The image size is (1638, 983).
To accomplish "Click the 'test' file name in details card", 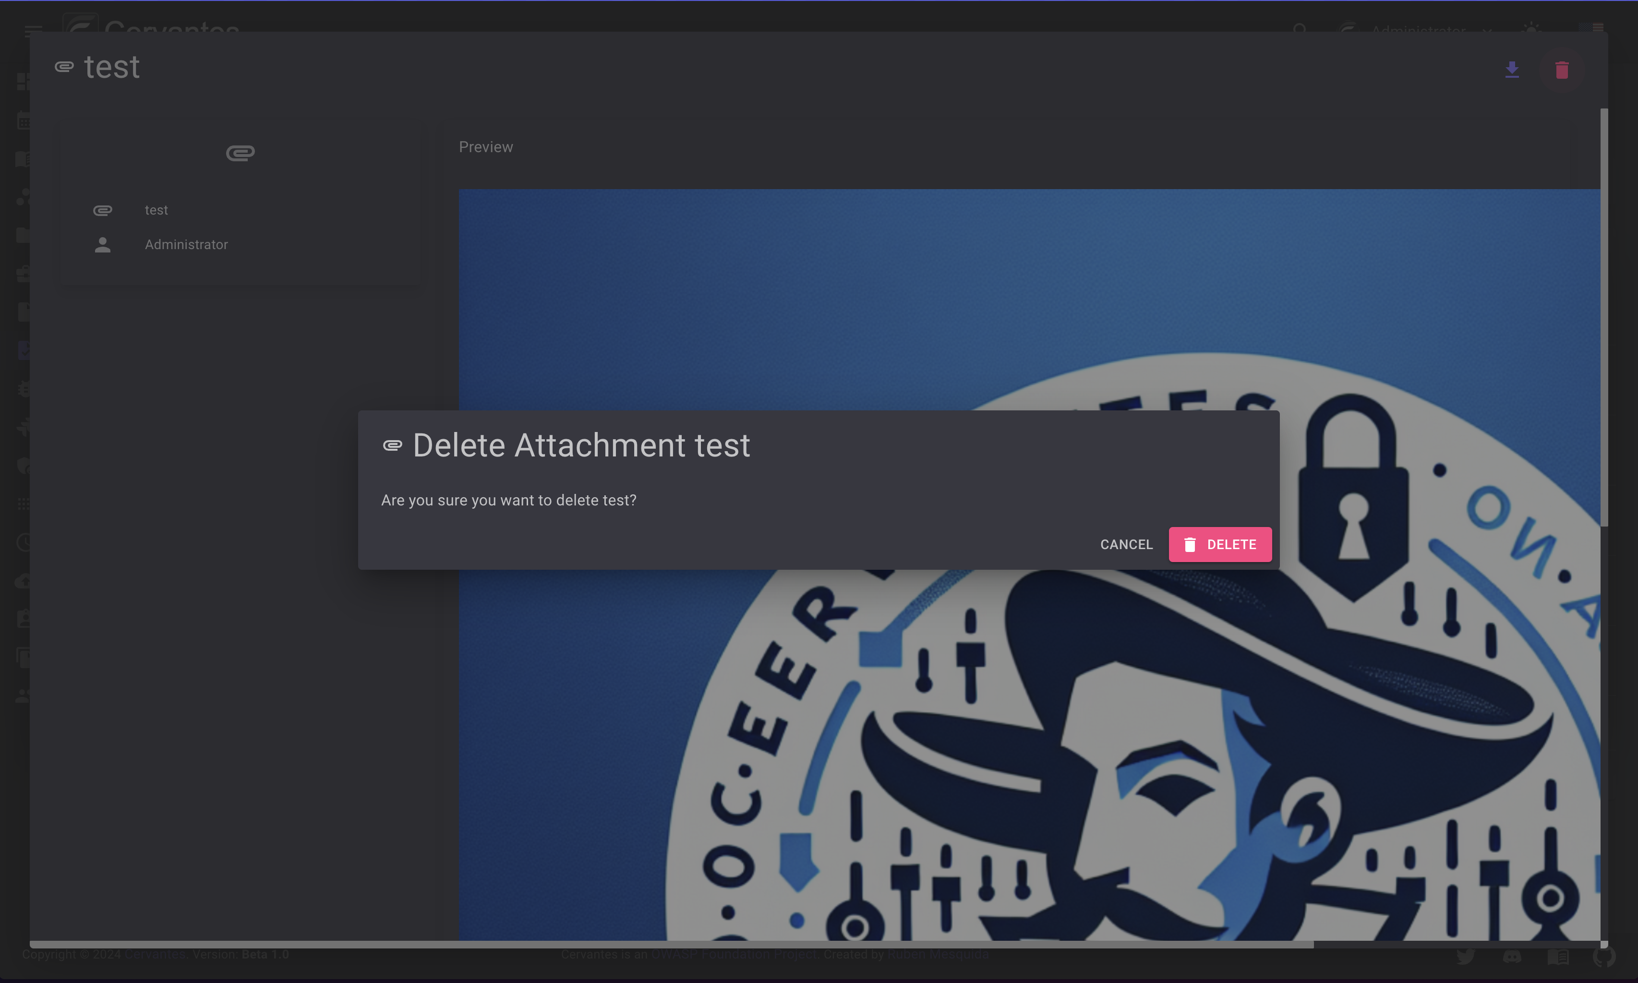I will click(157, 210).
